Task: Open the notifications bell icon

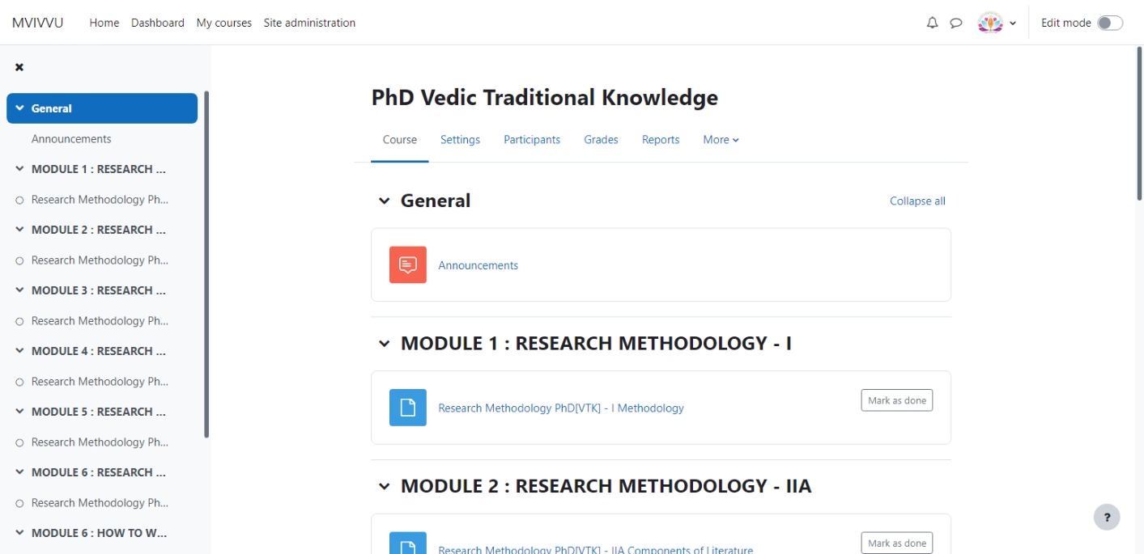Action: coord(932,23)
